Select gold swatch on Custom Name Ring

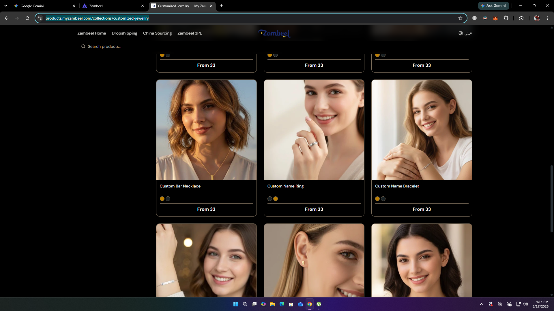[x=276, y=199]
